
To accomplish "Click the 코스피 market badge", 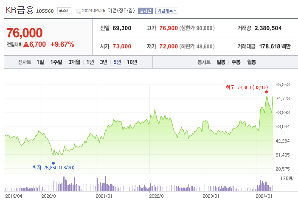I will point(64,11).
